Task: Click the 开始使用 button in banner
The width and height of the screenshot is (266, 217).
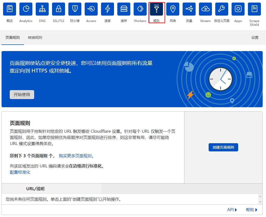Action: 22,94
